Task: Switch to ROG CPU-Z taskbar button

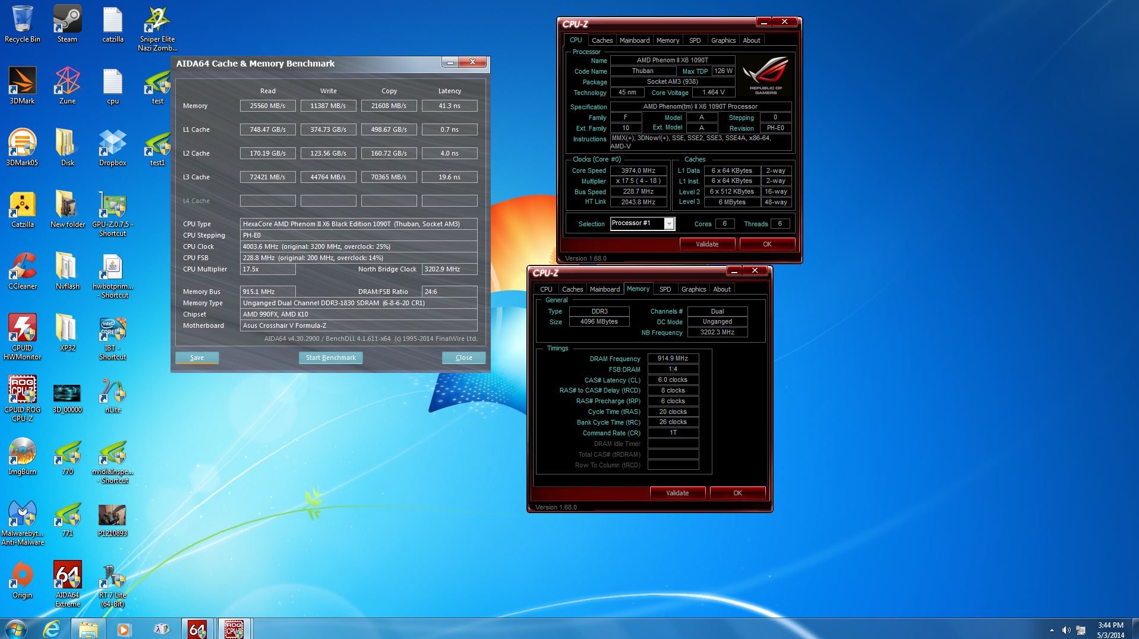Action: 234,628
